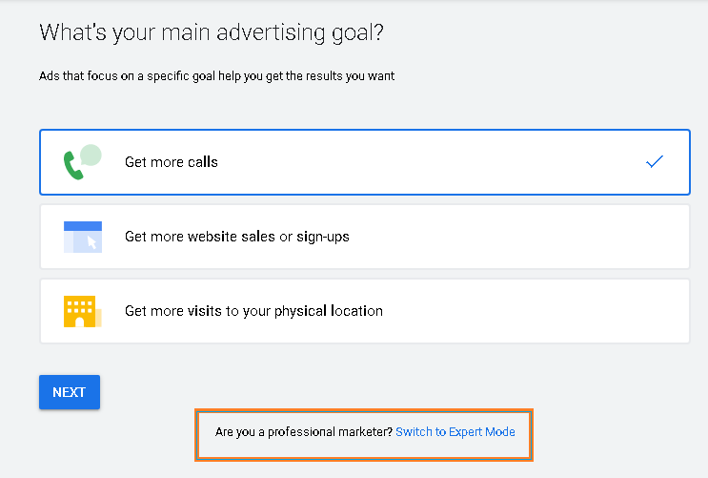Click the 'website sales or sign-ups' label text
Screen dimensions: 708x478
268,237
